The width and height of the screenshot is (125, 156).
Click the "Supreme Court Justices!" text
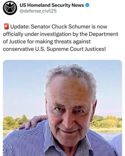(76, 49)
